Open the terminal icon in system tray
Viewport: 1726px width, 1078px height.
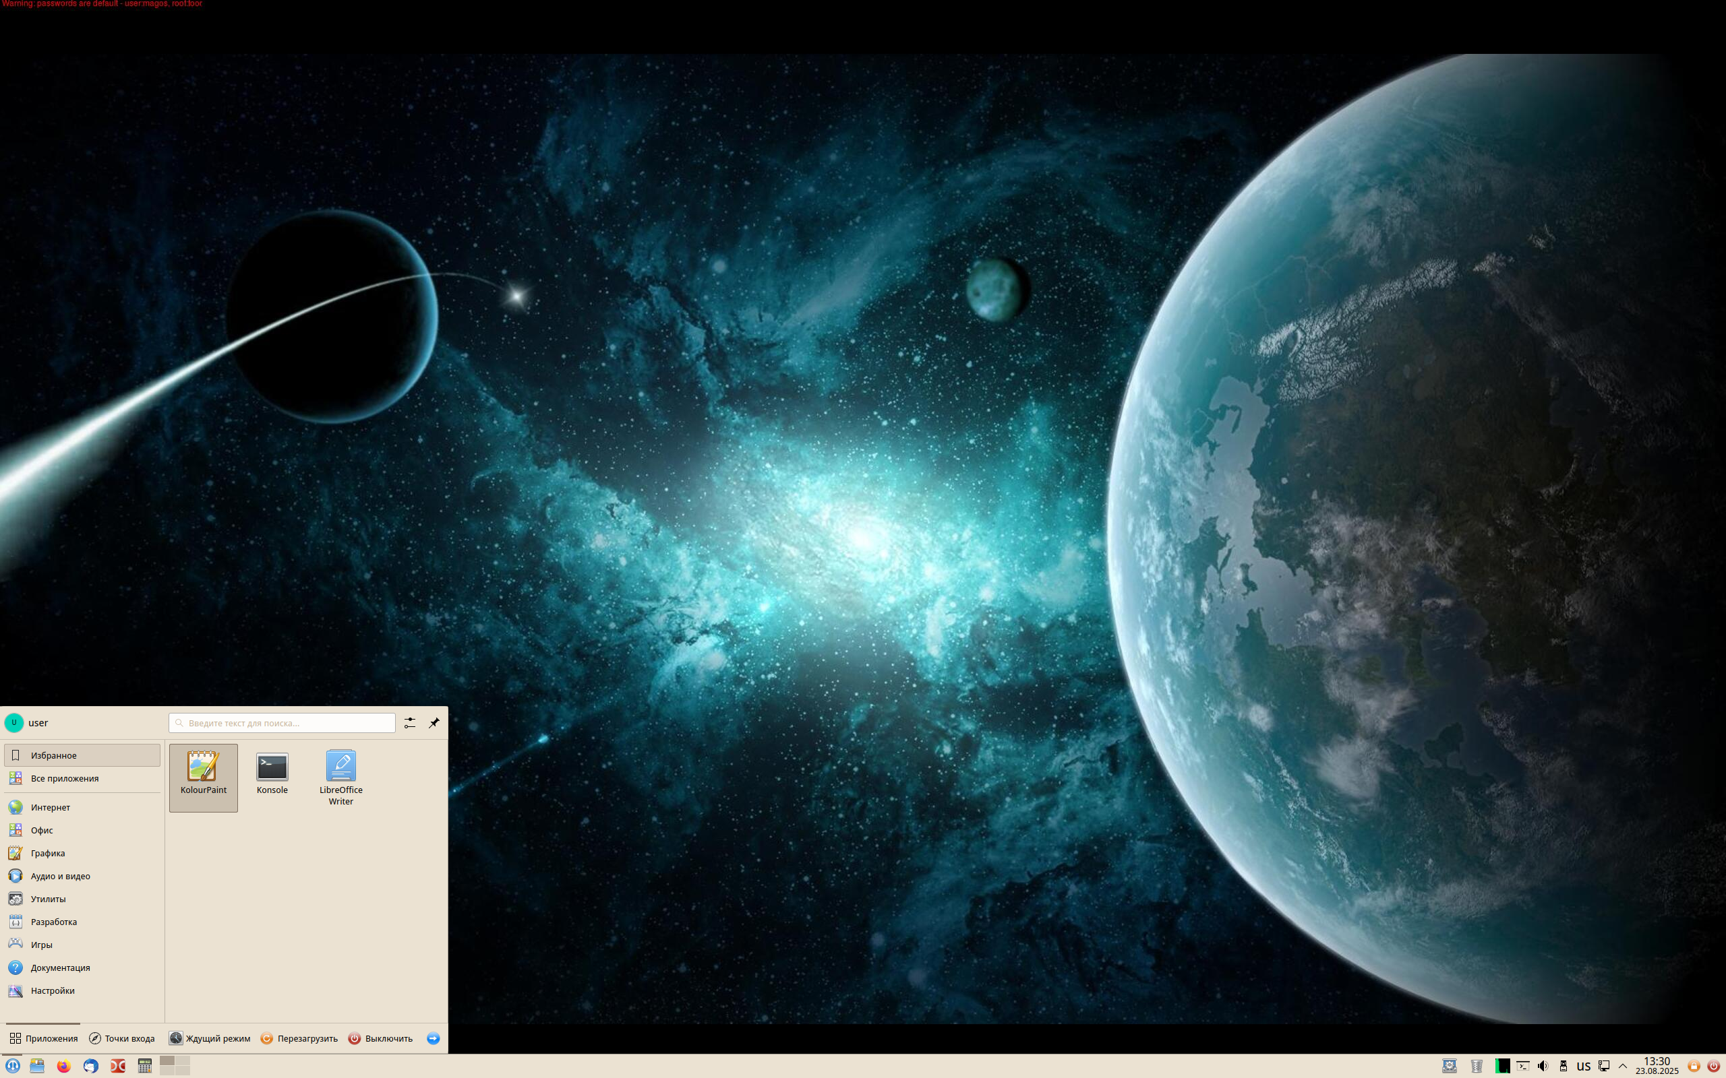pyautogui.click(x=1523, y=1066)
